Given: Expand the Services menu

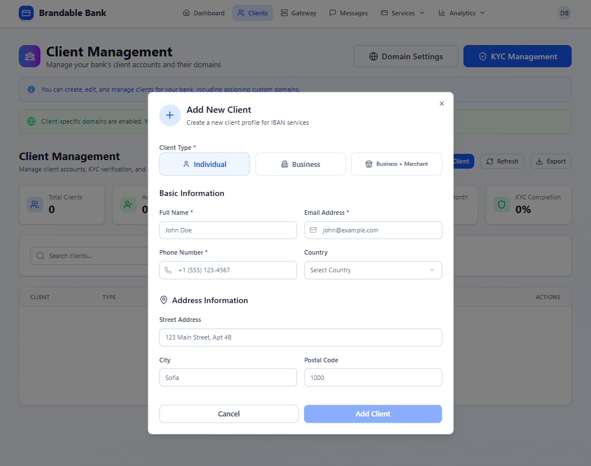Looking at the screenshot, I should click(x=403, y=13).
